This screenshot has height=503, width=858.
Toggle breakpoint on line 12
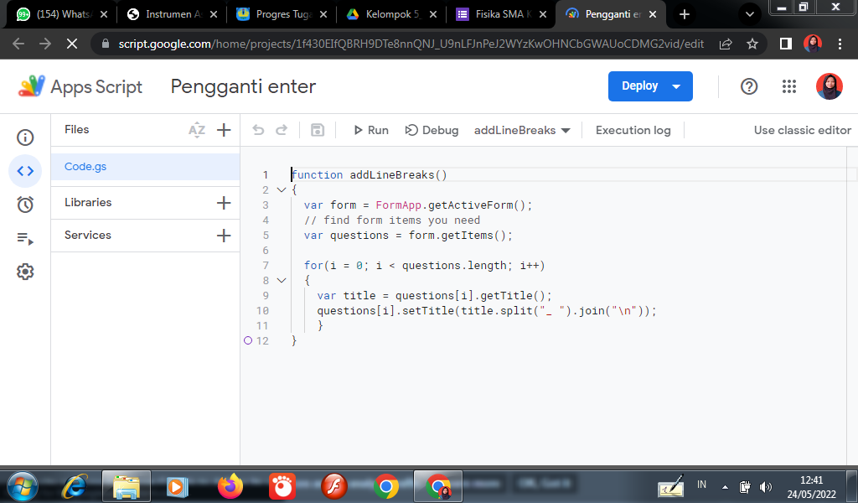click(x=248, y=340)
